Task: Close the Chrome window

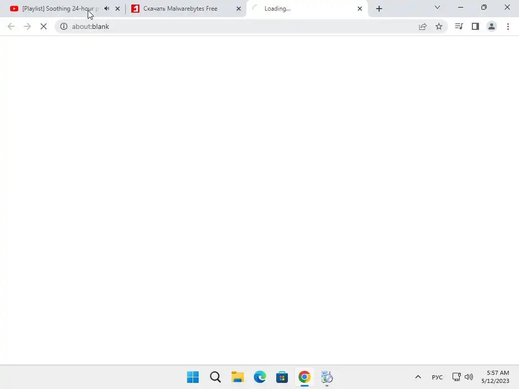Action: coord(507,7)
